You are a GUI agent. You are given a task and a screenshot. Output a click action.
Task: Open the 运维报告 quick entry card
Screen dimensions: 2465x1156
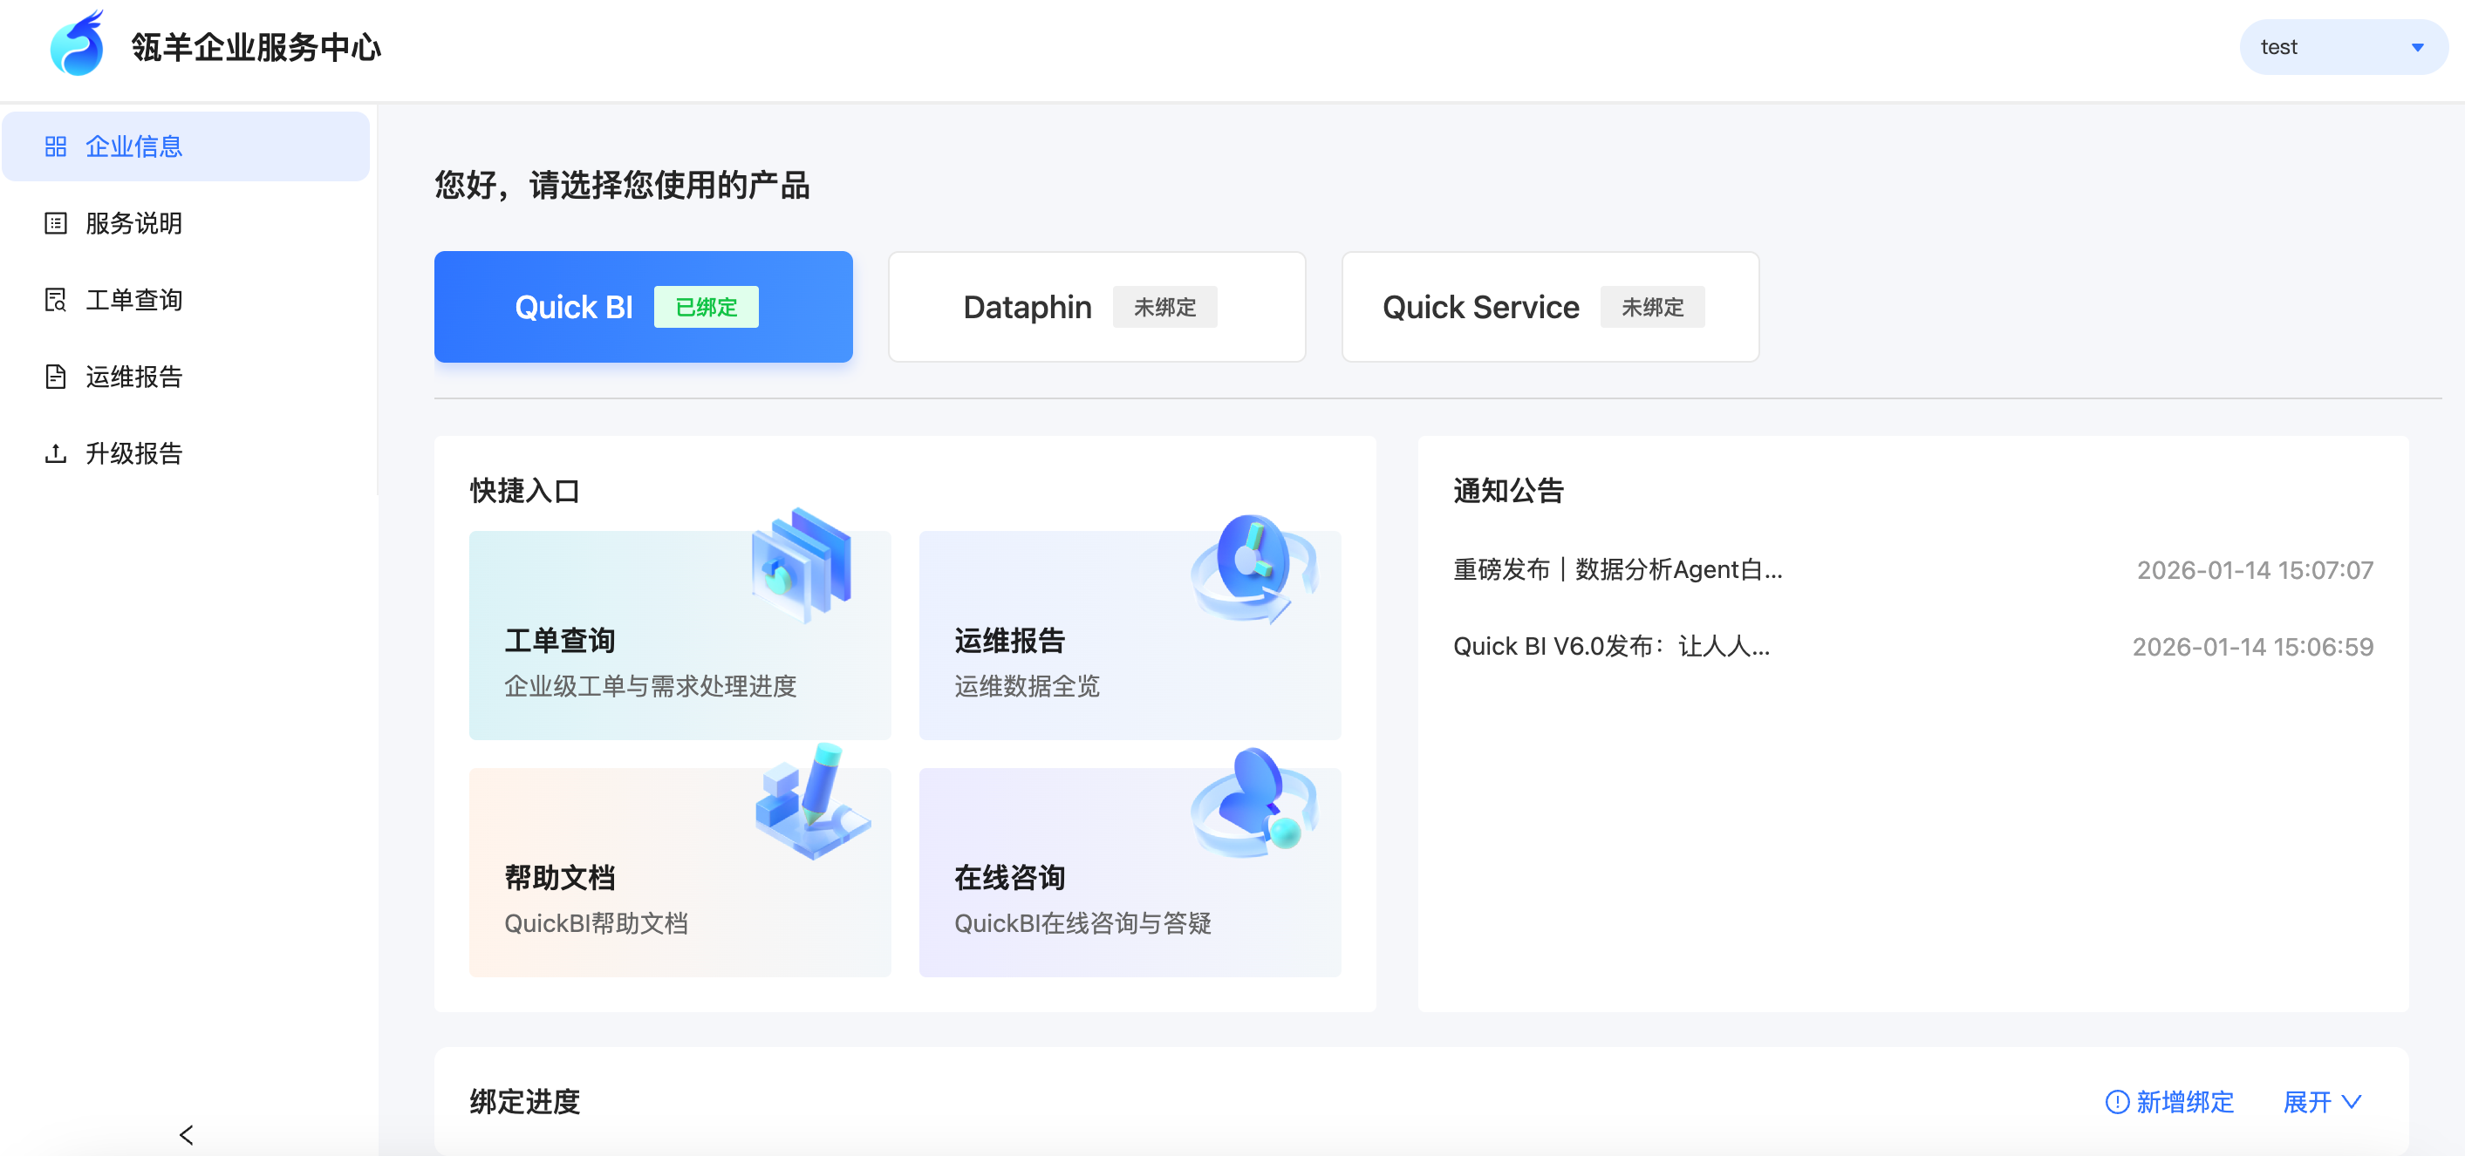click(1130, 635)
